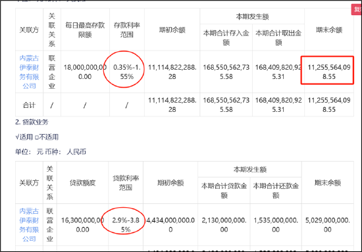Select 联营企业 cell in the loan table
The height and width of the screenshot is (252, 362).
pyautogui.click(x=50, y=225)
